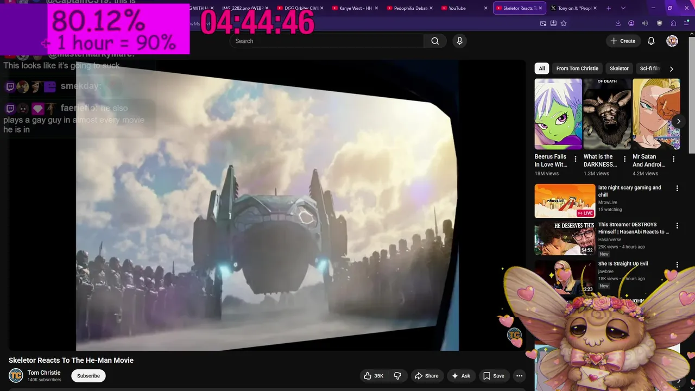The image size is (695, 391).
Task: Click the TC channel watermark on the video
Action: pos(514,335)
